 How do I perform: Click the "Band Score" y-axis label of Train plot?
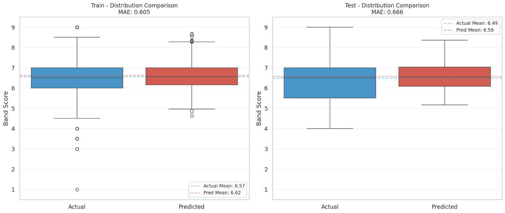[x=6, y=108]
